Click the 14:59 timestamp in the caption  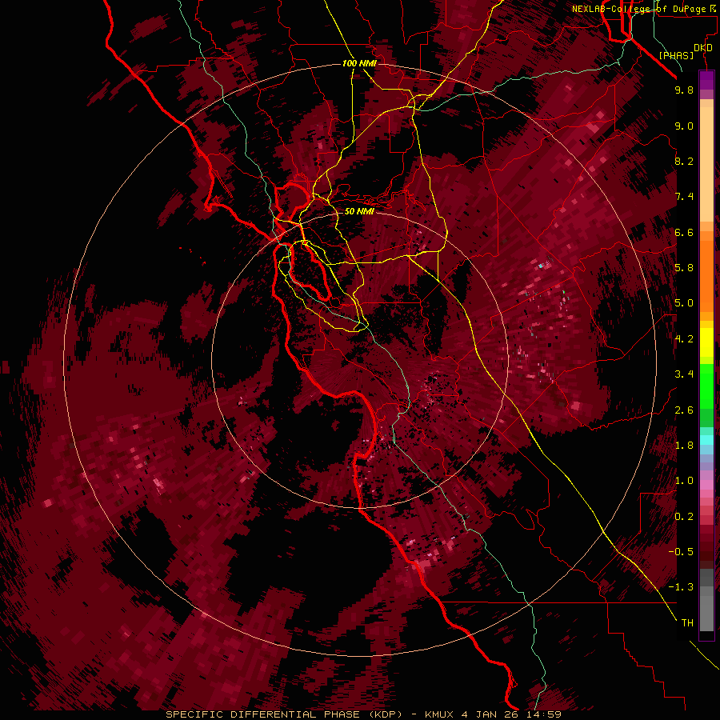coord(546,714)
